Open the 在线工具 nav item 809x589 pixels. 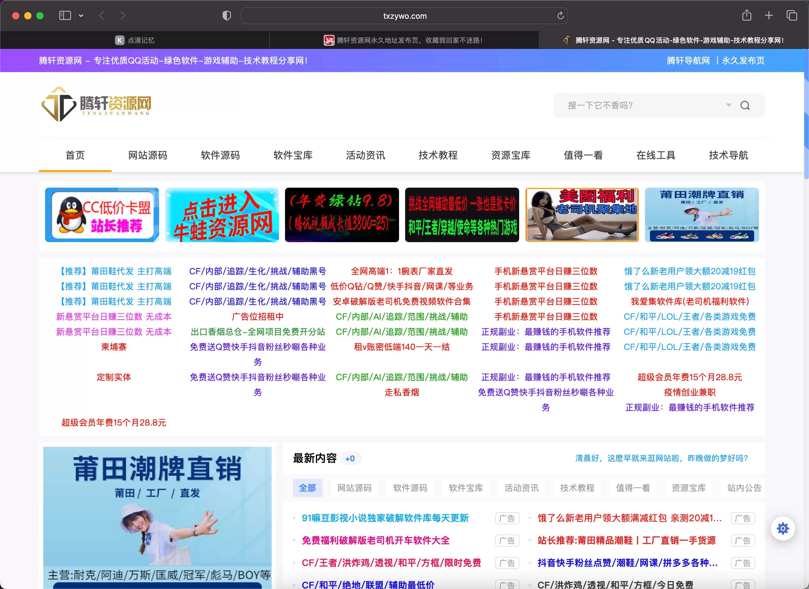coord(656,155)
